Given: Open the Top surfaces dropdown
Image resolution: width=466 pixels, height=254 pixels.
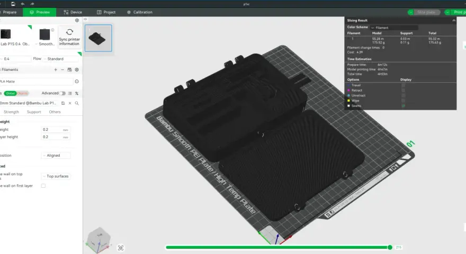Looking at the screenshot, I should [x=56, y=176].
